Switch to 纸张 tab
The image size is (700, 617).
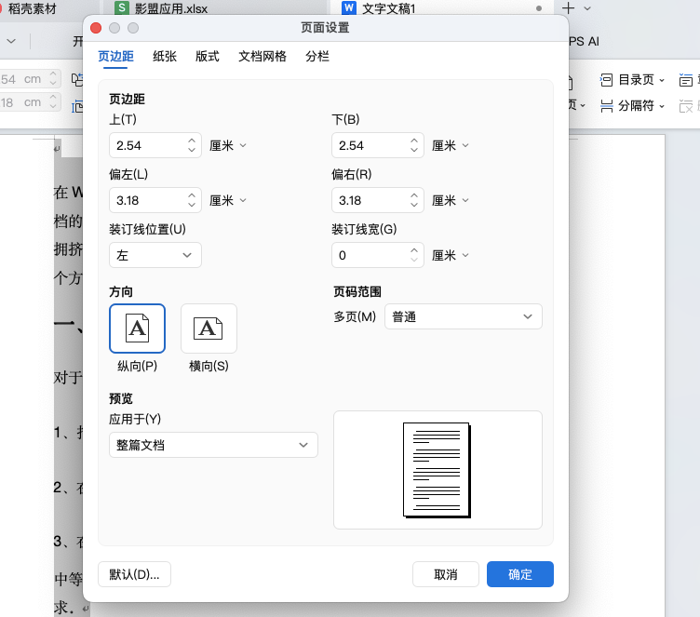click(165, 56)
